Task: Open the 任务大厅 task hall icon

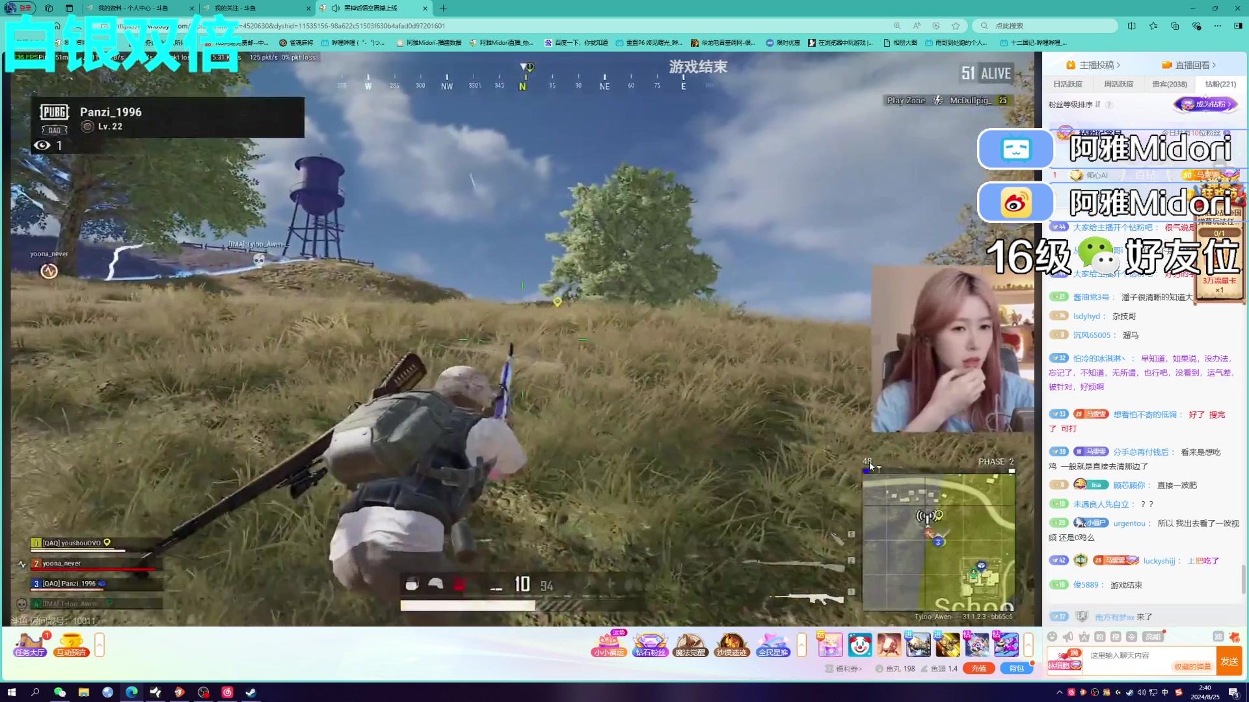Action: pos(30,645)
